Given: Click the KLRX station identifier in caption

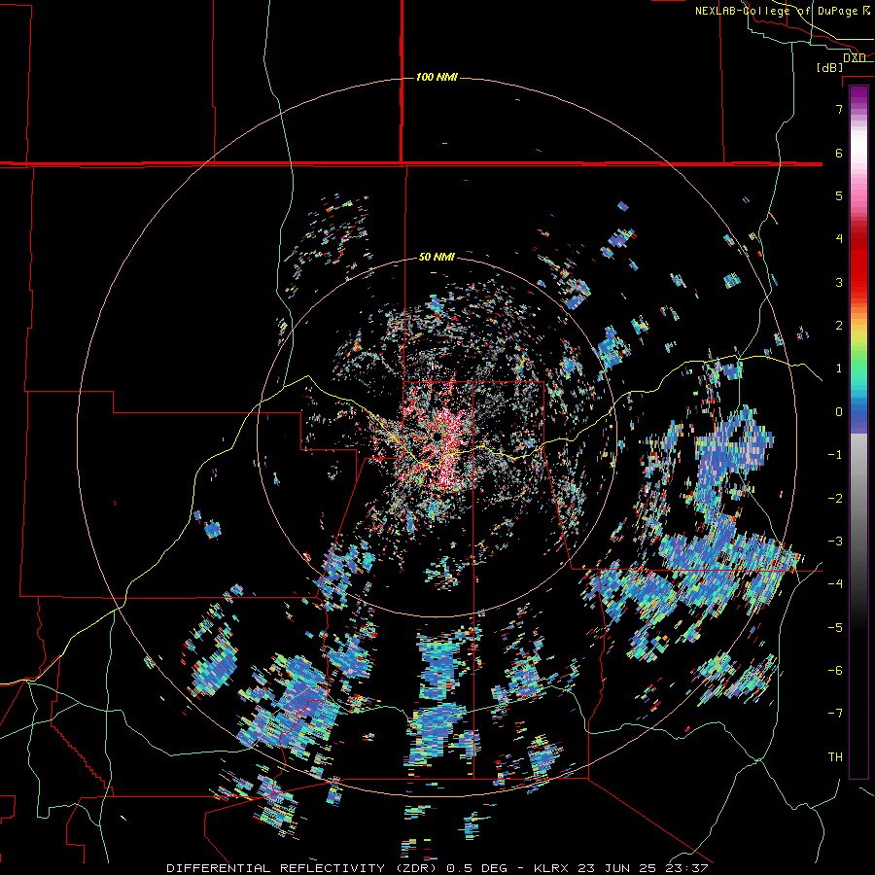Looking at the screenshot, I should [552, 868].
